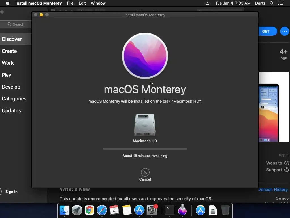
Task: Open the Edit menu
Action: click(82, 3)
